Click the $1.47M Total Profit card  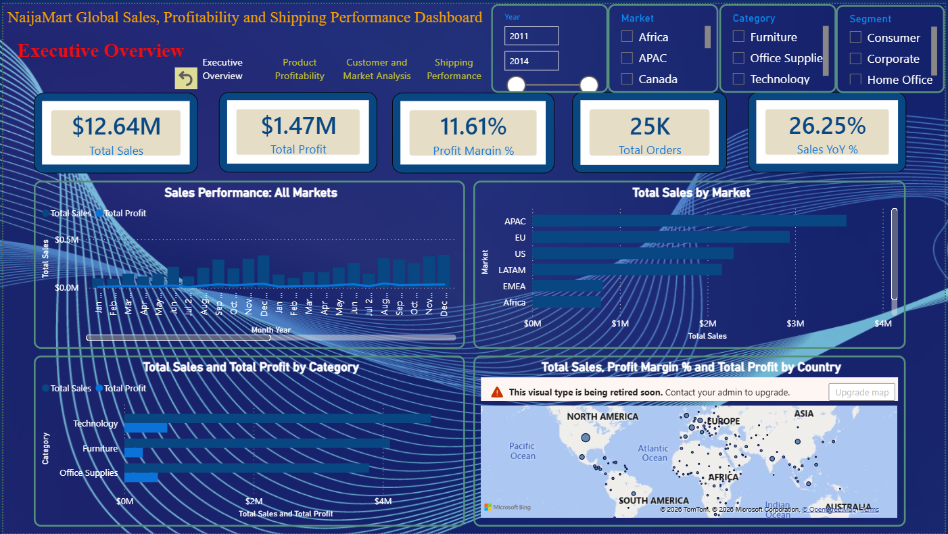click(298, 132)
